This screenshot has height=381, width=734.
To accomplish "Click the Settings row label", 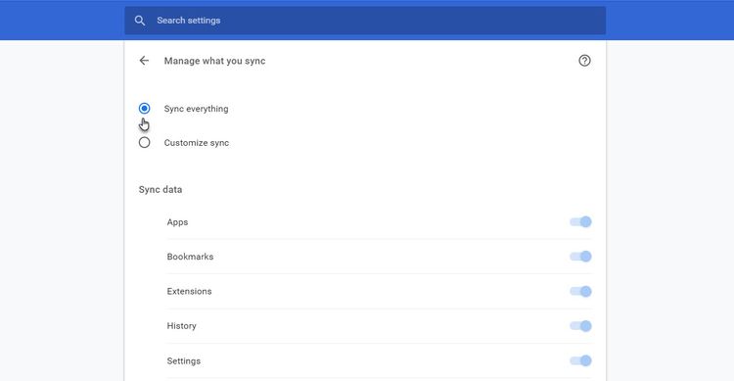I will pyautogui.click(x=184, y=361).
